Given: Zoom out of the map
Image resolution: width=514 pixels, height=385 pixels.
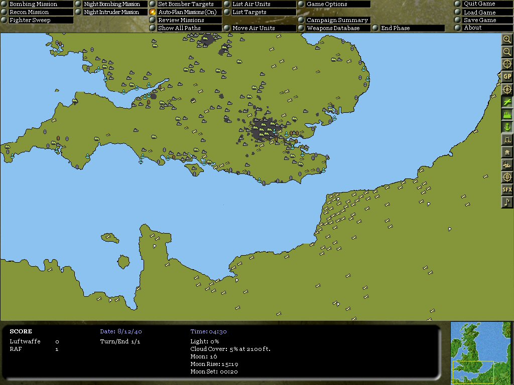Looking at the screenshot, I should coord(507,52).
